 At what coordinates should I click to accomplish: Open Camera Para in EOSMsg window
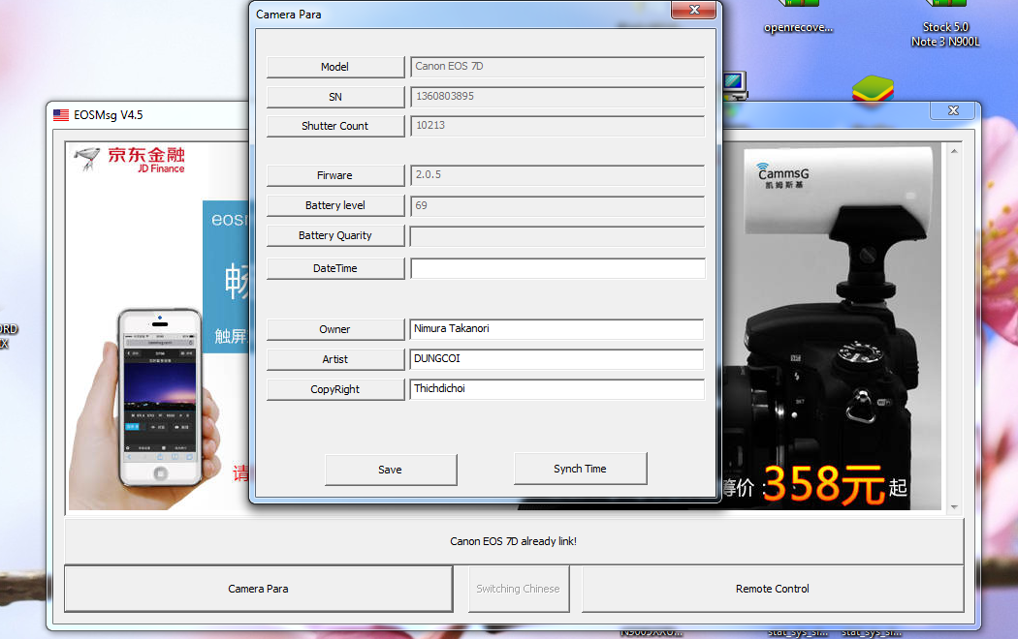[259, 589]
